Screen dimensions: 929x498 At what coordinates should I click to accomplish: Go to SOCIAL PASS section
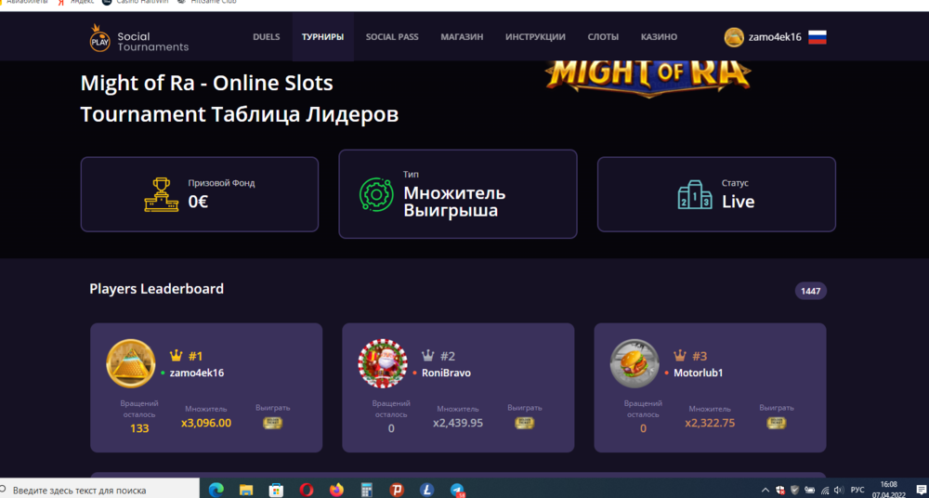(x=392, y=37)
